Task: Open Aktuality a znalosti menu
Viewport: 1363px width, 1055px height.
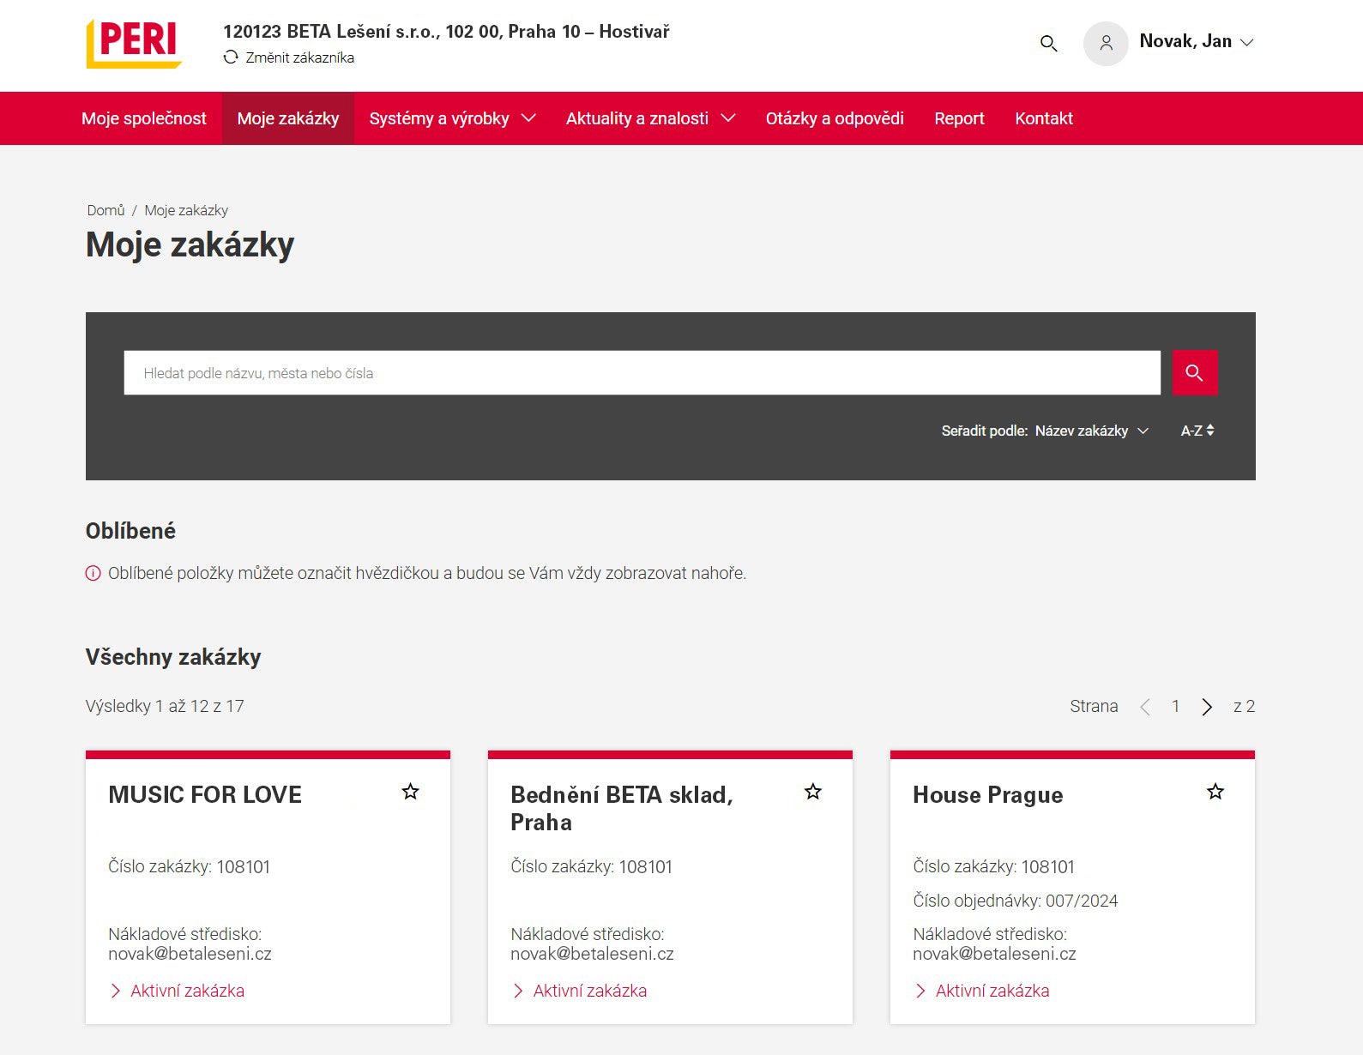Action: tap(649, 118)
